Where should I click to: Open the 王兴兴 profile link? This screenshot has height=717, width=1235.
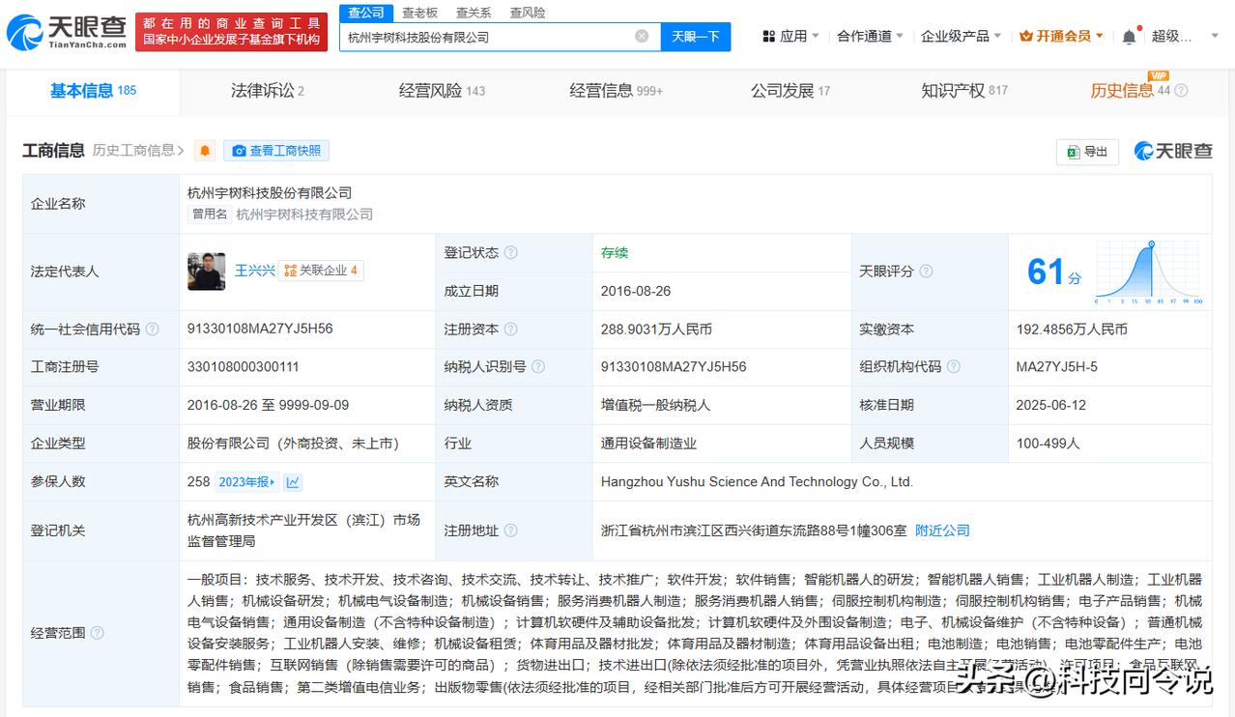[x=255, y=271]
